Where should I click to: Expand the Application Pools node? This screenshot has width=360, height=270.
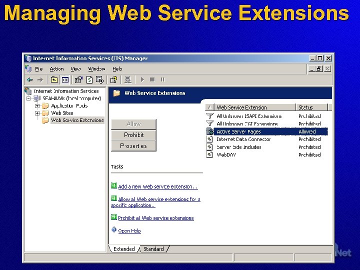coord(37,106)
